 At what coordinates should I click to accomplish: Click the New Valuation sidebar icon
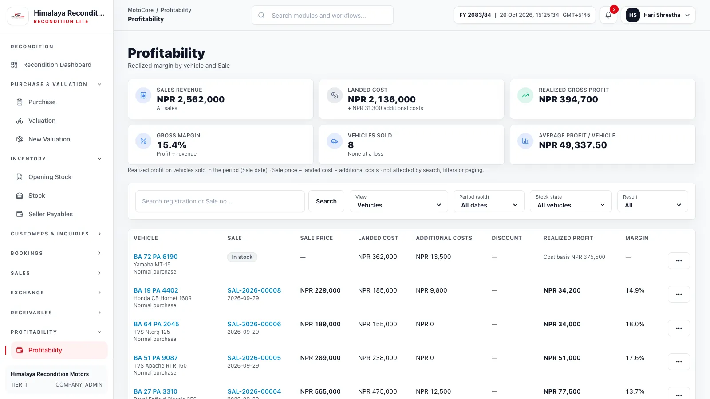(20, 139)
